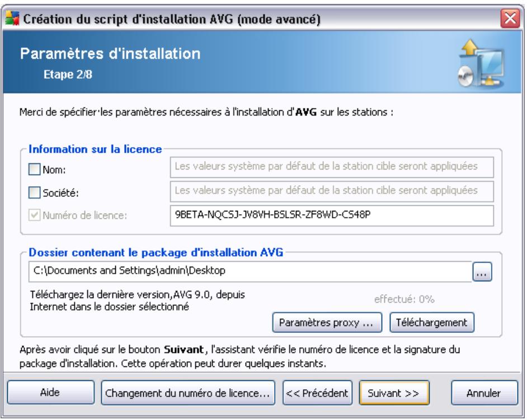527x420 pixels.
Task: Click Changement du numéro de licence button
Action: pyautogui.click(x=188, y=393)
